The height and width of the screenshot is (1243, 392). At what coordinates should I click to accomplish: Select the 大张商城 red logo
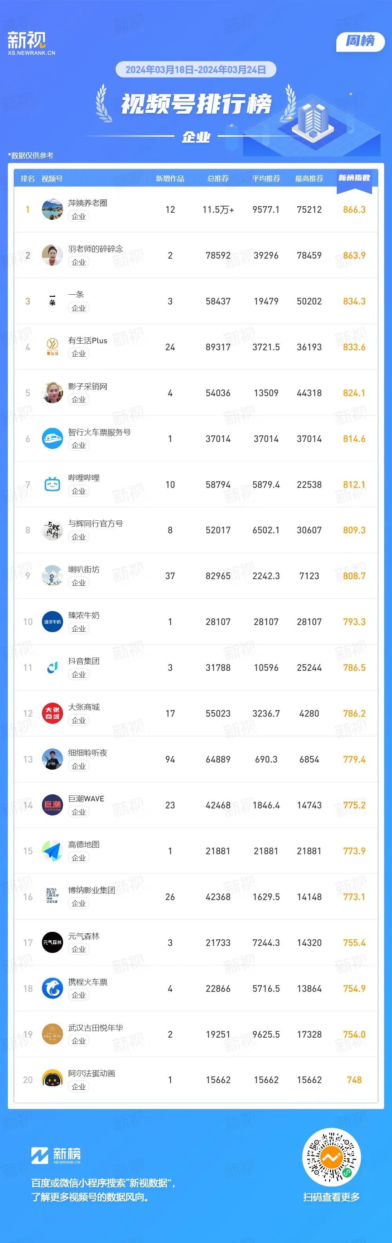52,714
